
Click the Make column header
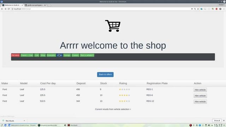5,83
